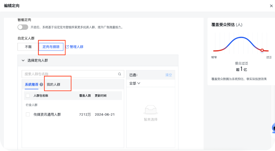This screenshot has width=275, height=151.
Task: Switch to the 系统推荐 tab
Action: click(x=32, y=84)
